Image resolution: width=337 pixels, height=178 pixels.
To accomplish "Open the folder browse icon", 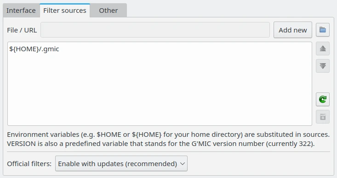I will [x=323, y=30].
